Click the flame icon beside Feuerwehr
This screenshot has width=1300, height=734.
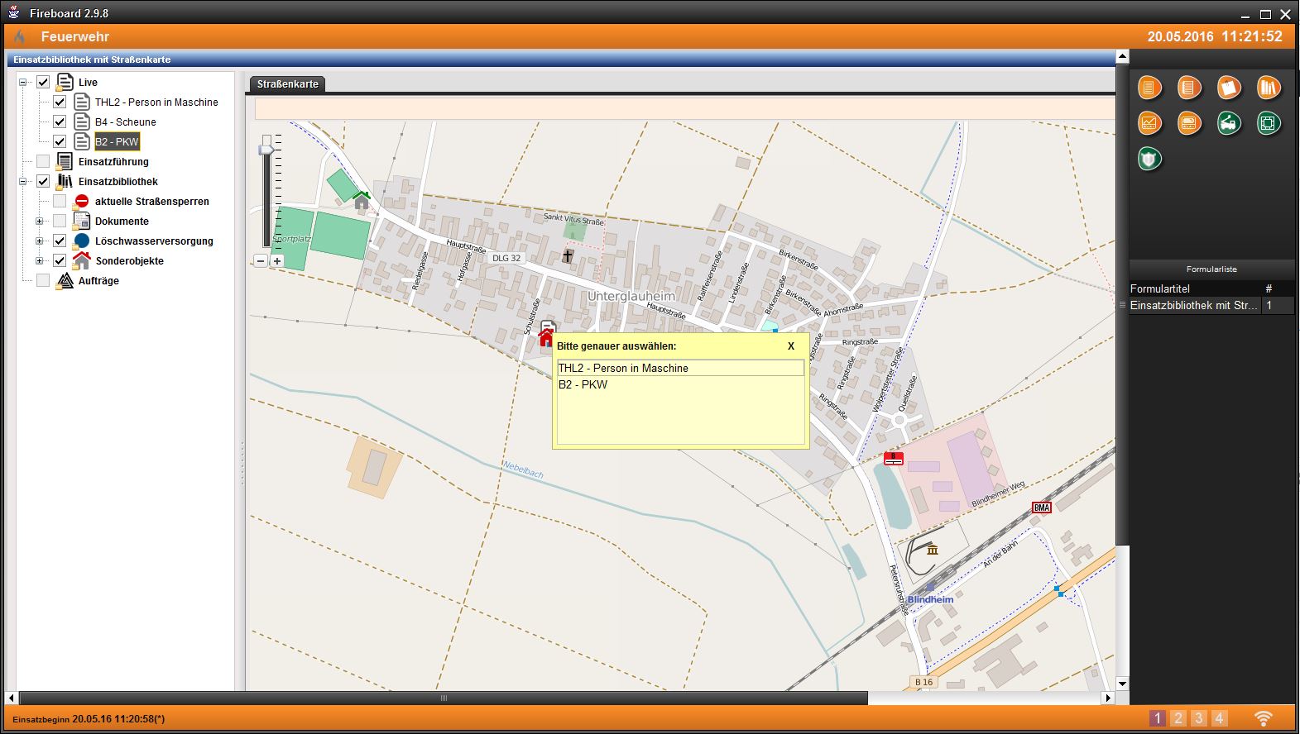click(20, 36)
